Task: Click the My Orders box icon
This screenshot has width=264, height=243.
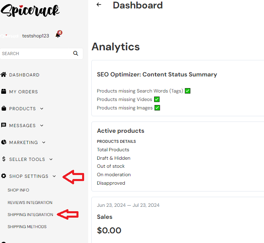Action: [x=4, y=92]
